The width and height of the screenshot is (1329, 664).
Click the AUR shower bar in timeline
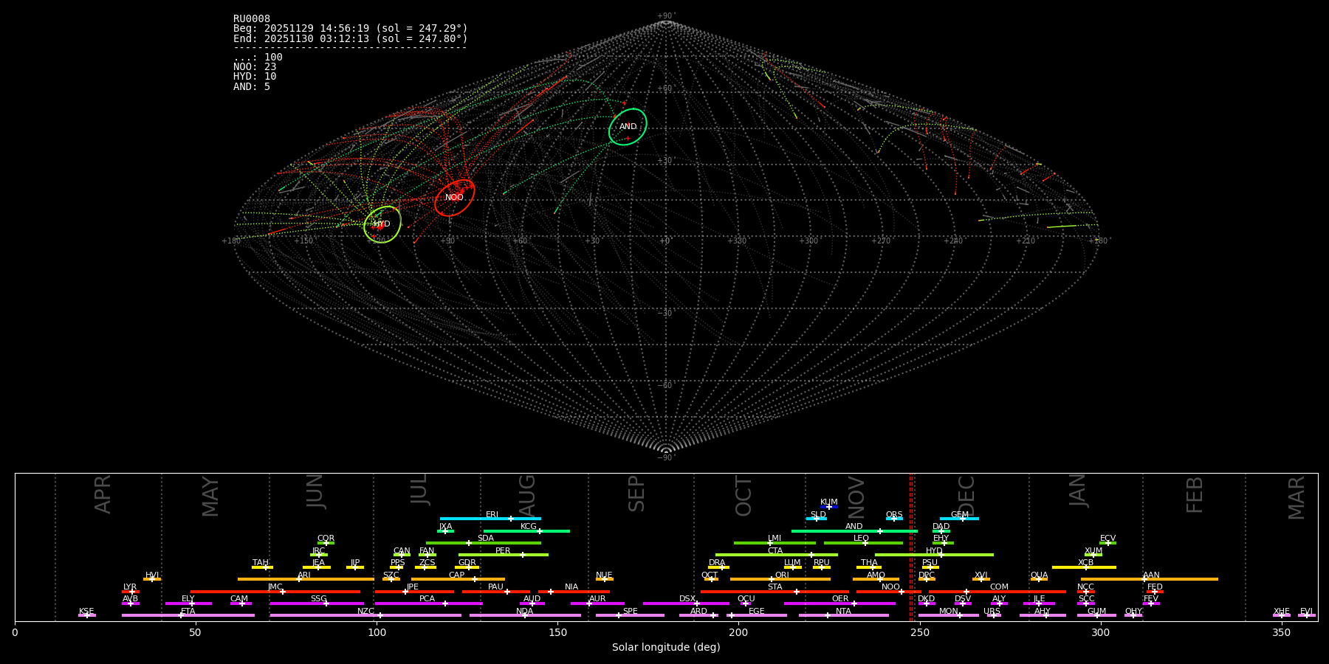click(597, 604)
